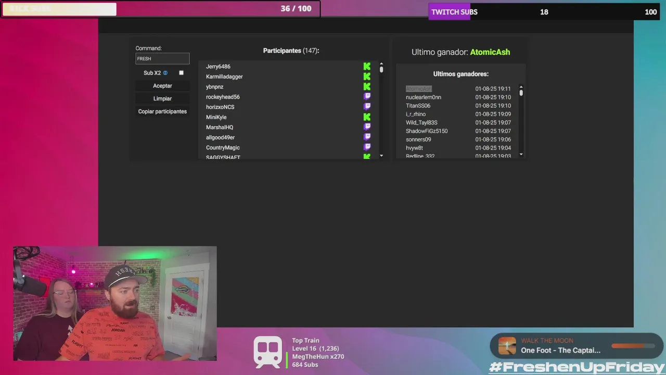Screen dimensions: 666x375
Task: Click the WALK THE MOON artist name
Action: [547, 341]
